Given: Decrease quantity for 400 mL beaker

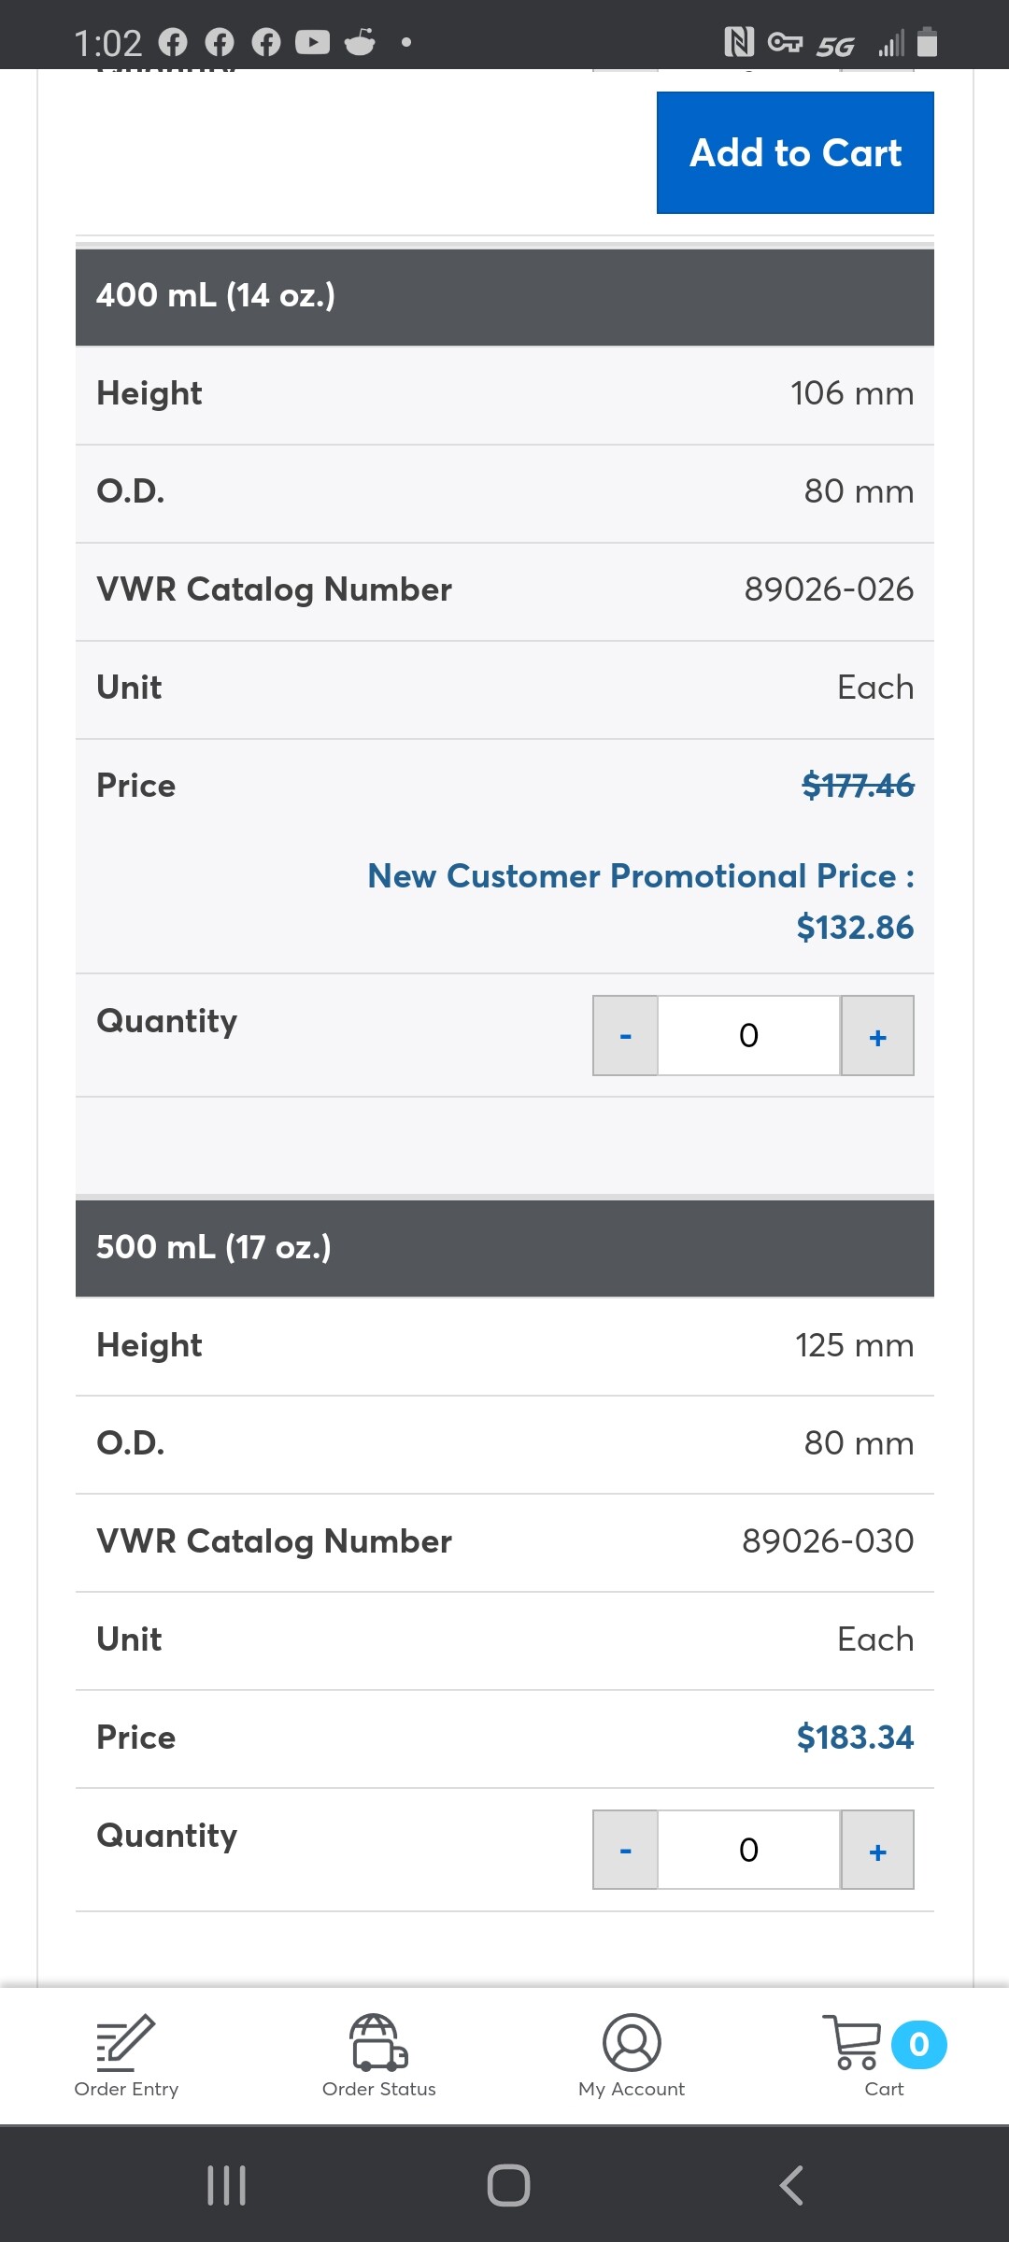Looking at the screenshot, I should 625,1036.
